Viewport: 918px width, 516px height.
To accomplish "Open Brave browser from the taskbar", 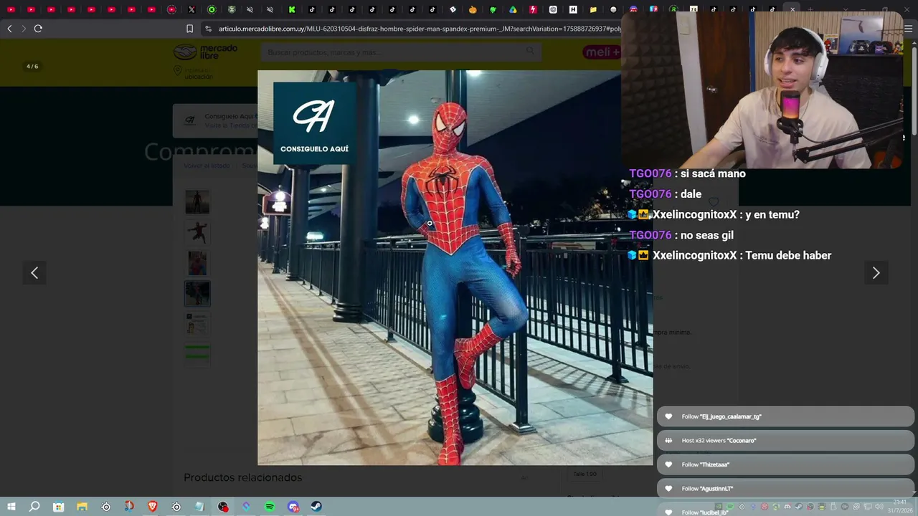I will [153, 507].
